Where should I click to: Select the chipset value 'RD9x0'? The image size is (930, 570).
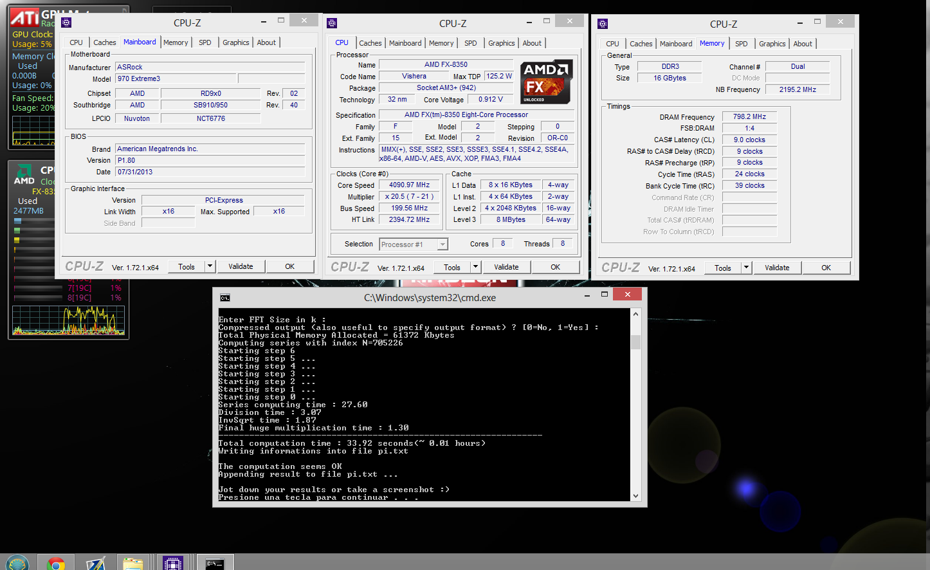211,93
